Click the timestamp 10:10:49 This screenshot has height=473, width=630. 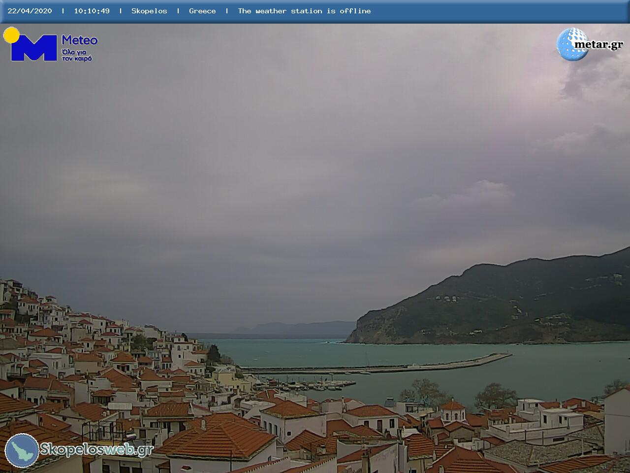point(92,11)
